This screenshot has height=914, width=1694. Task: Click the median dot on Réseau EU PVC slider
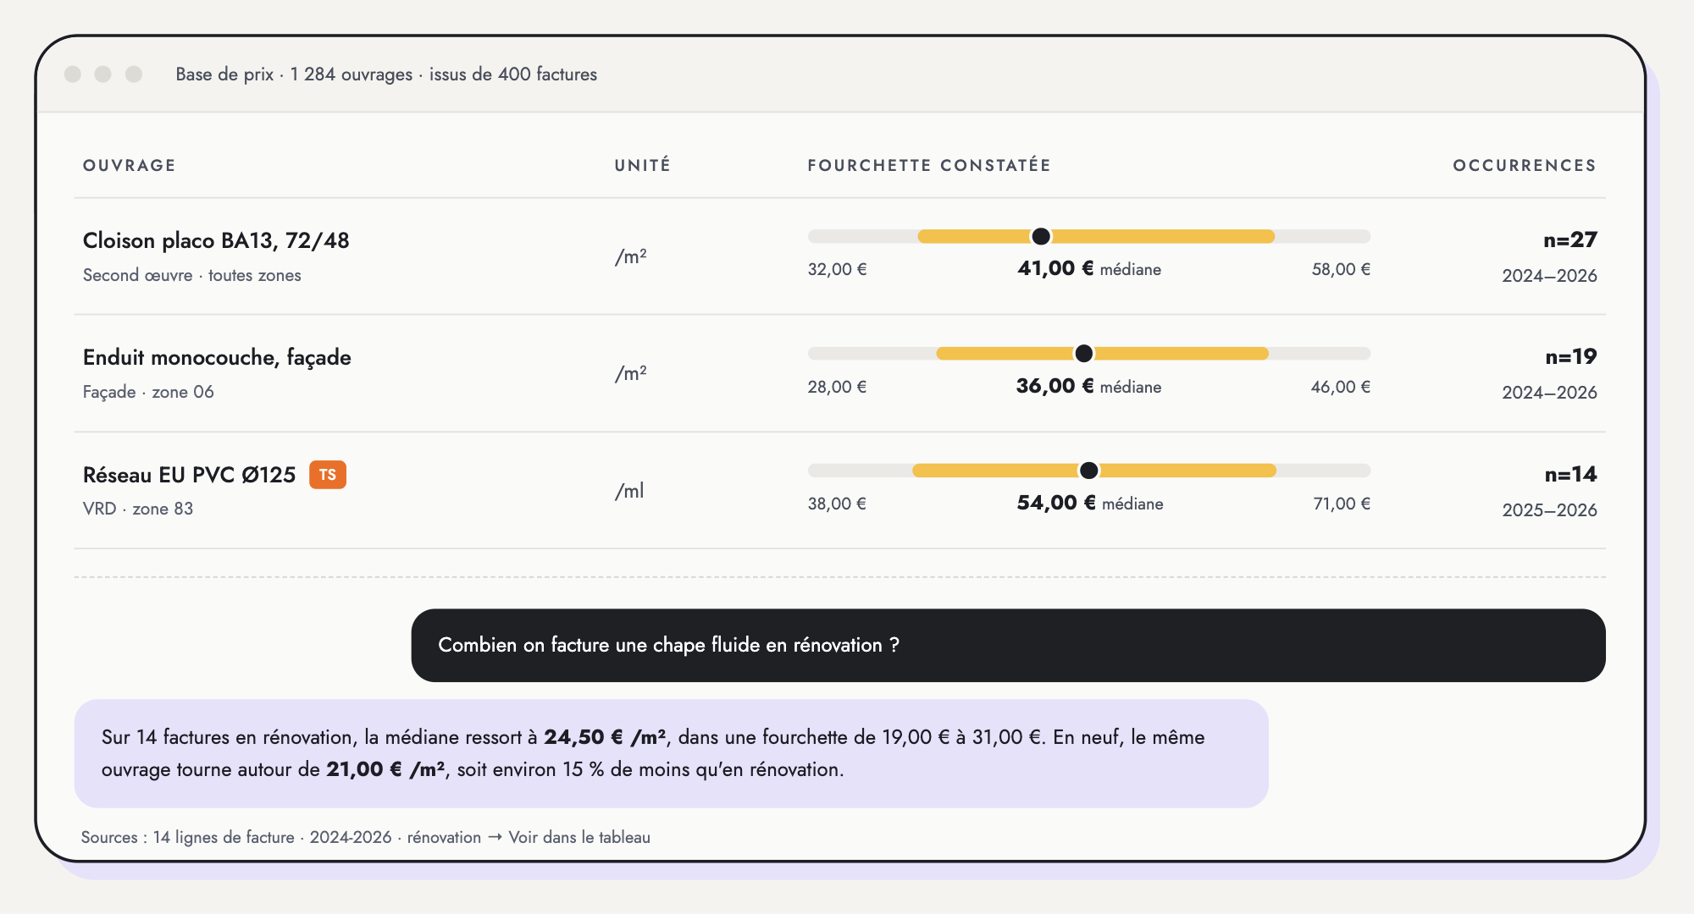[1089, 471]
